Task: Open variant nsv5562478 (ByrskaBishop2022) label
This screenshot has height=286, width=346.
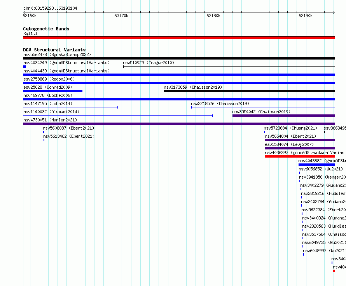Action: pos(57,54)
